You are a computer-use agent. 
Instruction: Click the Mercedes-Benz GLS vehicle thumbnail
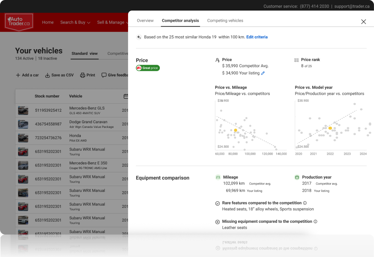(23, 110)
